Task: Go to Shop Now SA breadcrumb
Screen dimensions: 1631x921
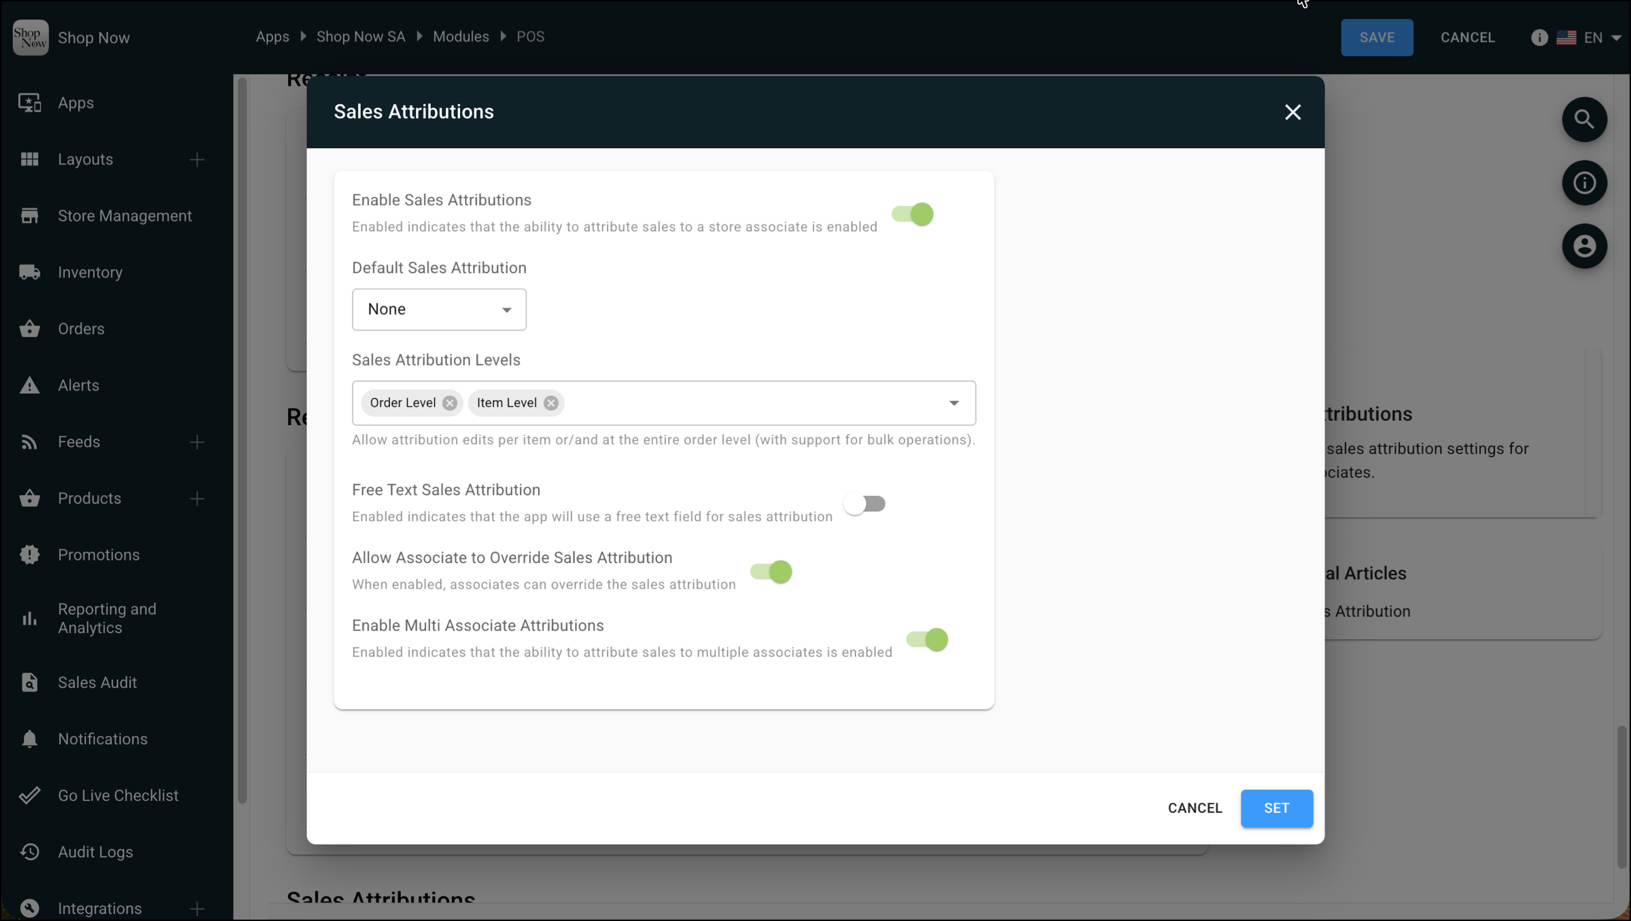Action: pyautogui.click(x=361, y=37)
